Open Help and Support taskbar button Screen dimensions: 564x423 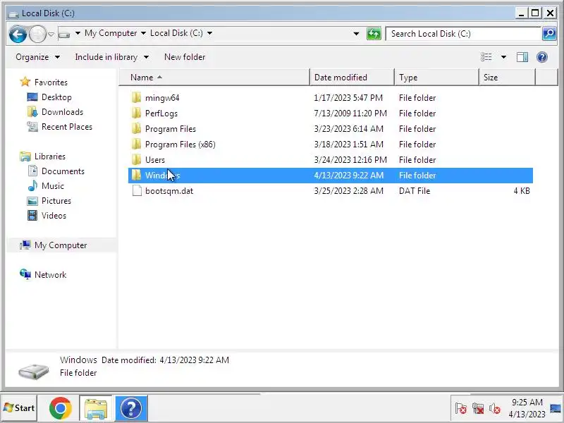tap(131, 408)
